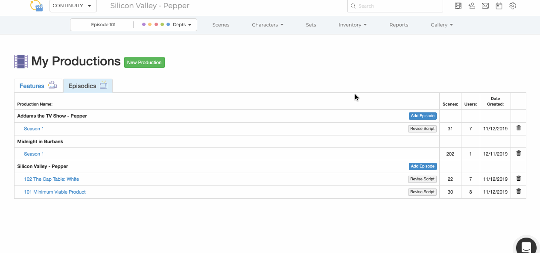Click the user count 8
The image size is (540, 253).
pyautogui.click(x=470, y=192)
